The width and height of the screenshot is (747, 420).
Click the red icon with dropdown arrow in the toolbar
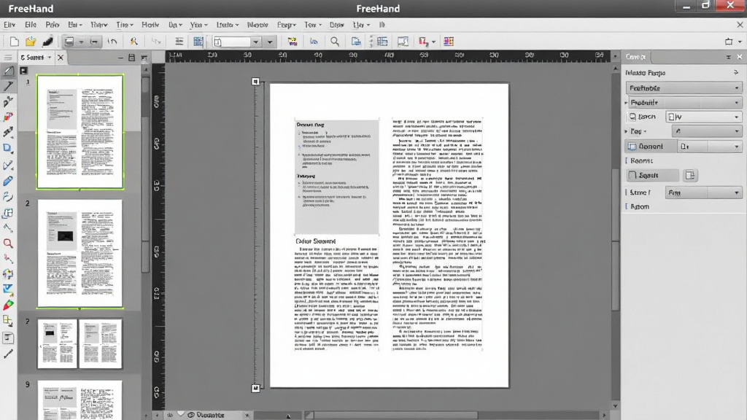click(x=425, y=42)
